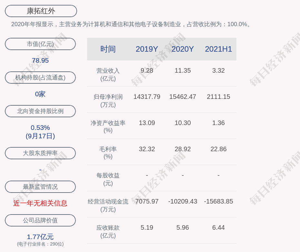Click ROE value 13.09

[x=147, y=123]
